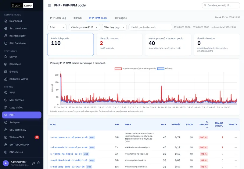The width and height of the screenshot is (244, 169).
Task: Switch to PHPmail tab
Action: coord(77,18)
